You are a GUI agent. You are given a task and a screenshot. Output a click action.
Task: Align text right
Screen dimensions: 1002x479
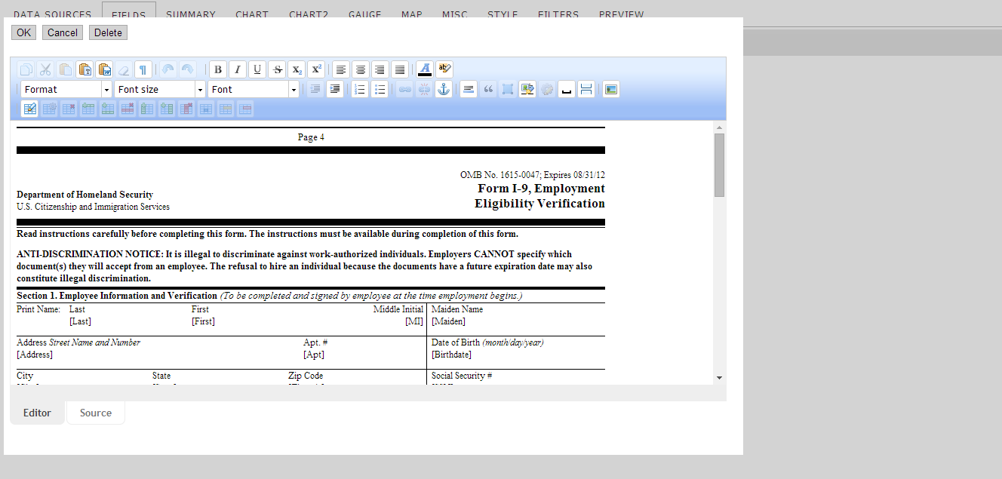pos(380,69)
